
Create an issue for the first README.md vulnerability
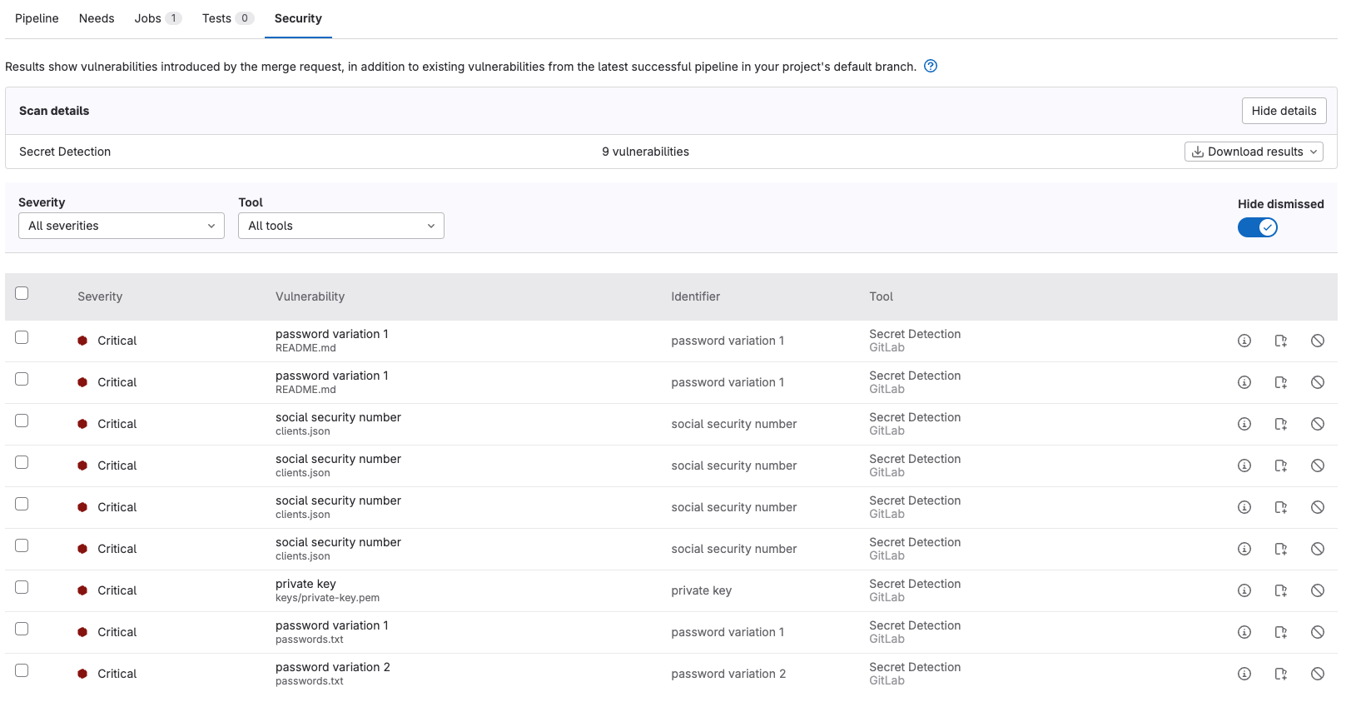(1281, 341)
